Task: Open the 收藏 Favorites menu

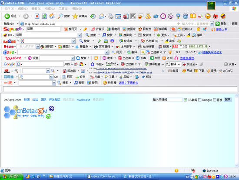Action: click(50, 9)
